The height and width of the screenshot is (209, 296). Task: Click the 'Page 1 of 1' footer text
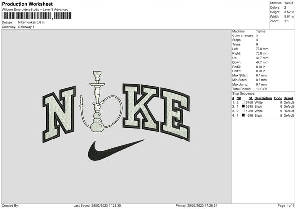(286, 206)
